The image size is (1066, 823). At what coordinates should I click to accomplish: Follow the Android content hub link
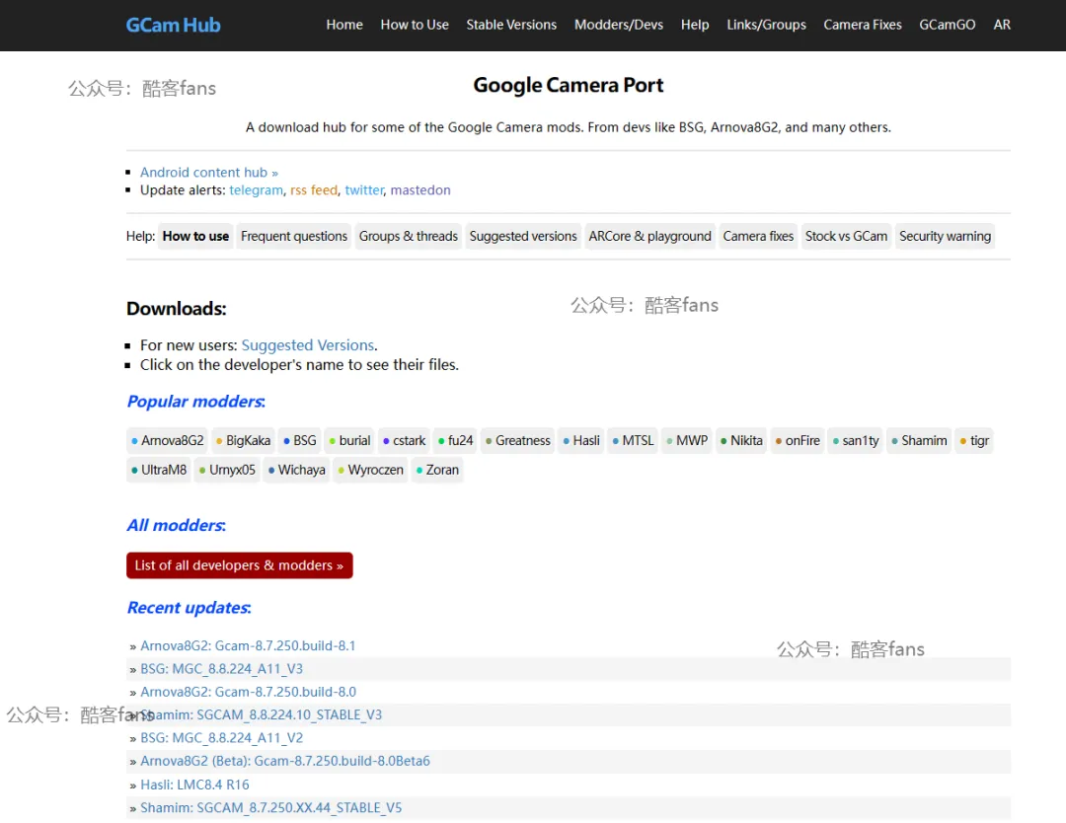coord(208,173)
